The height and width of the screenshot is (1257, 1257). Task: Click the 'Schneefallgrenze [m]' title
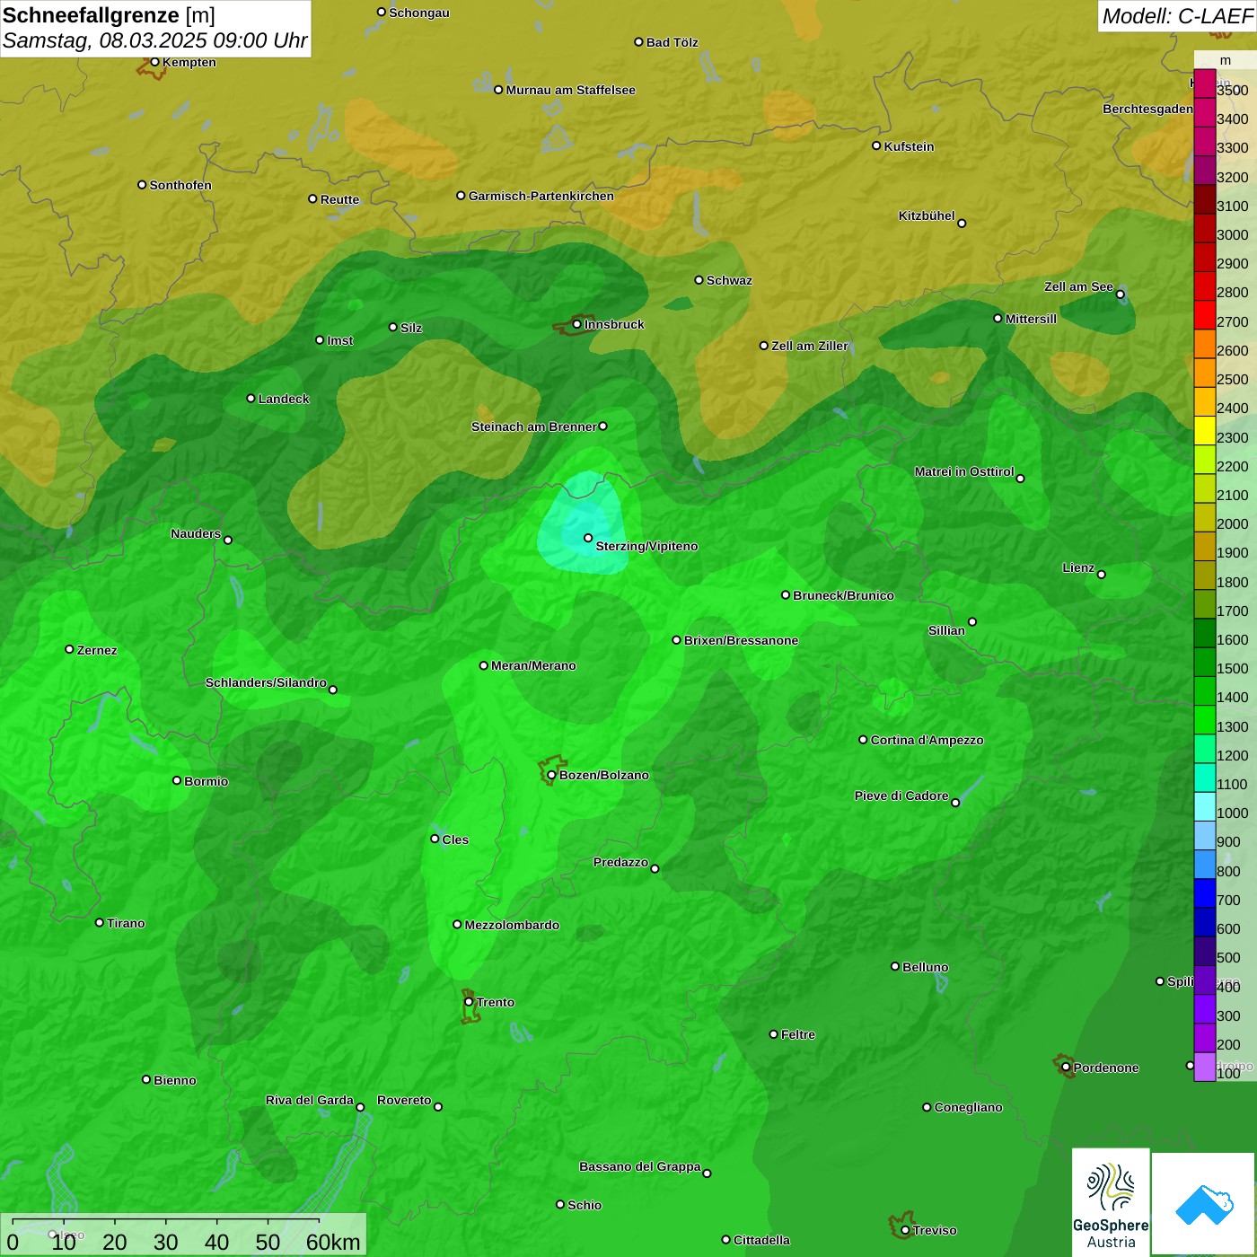(109, 15)
